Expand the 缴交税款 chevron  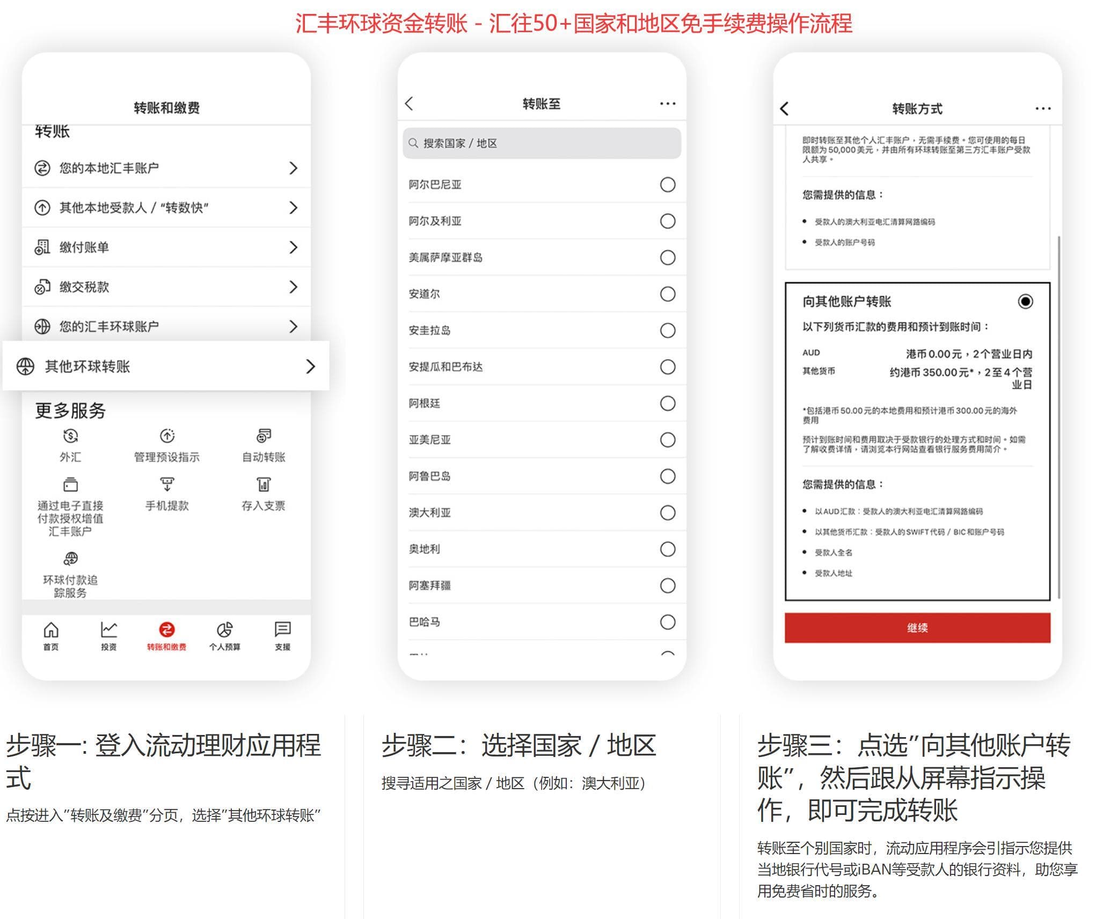click(293, 287)
